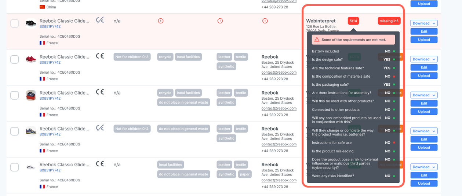Screen dimensions: 462x196
Task: Click Edit button in the highlighted row
Action: [x=424, y=32]
